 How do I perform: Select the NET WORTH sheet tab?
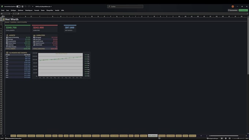tap(153, 136)
